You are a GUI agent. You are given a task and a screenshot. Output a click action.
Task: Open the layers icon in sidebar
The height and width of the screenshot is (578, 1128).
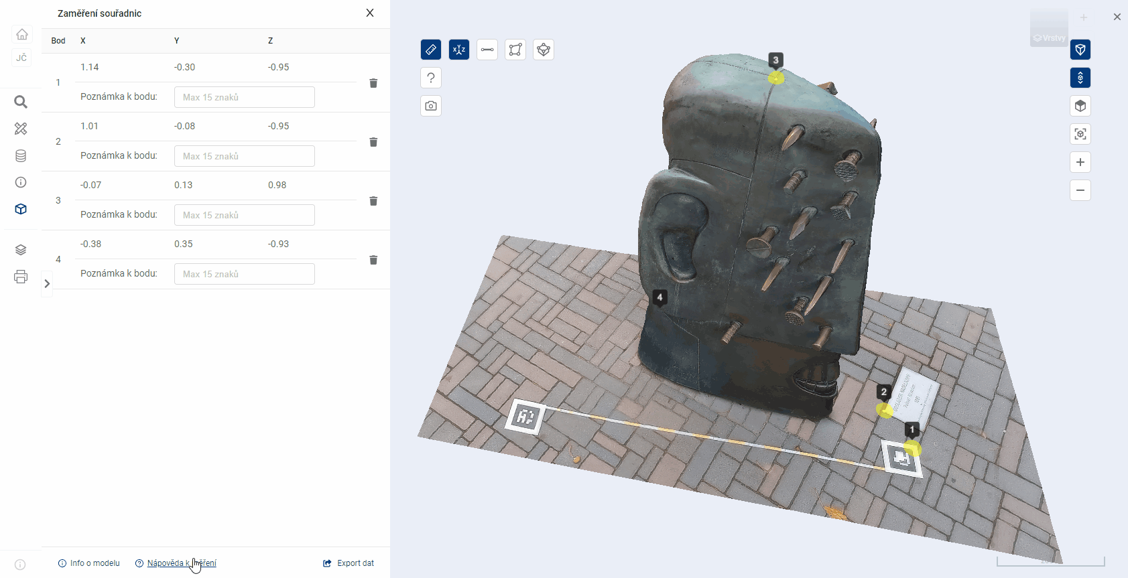coord(21,250)
